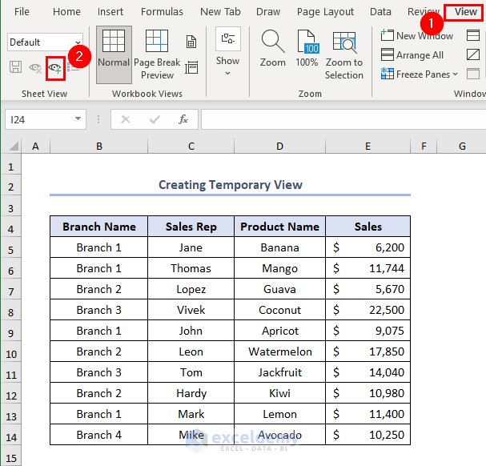Open the Page Layout tab
The height and width of the screenshot is (466, 486).
coord(325,12)
